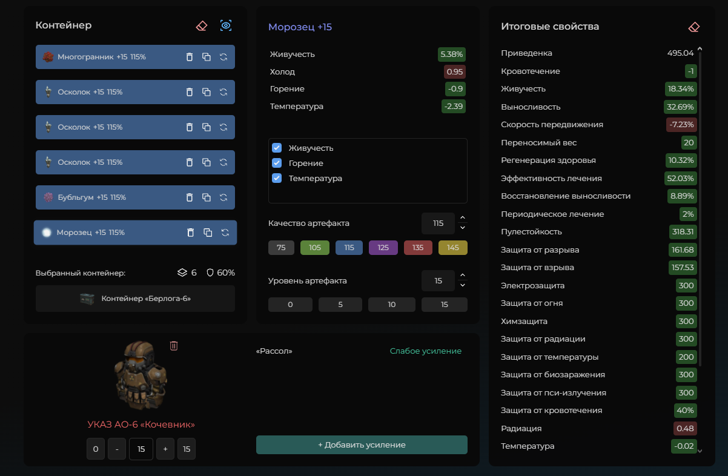Remove armor with red trash icon
This screenshot has width=728, height=476.
[174, 346]
